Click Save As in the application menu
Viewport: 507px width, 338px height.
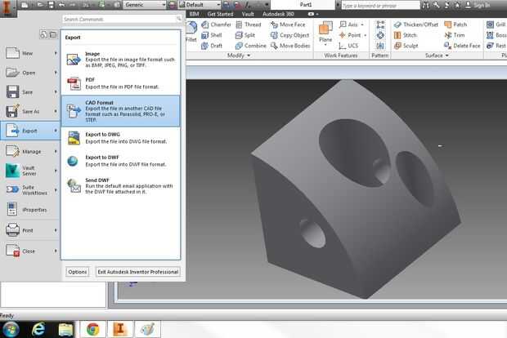click(x=30, y=111)
